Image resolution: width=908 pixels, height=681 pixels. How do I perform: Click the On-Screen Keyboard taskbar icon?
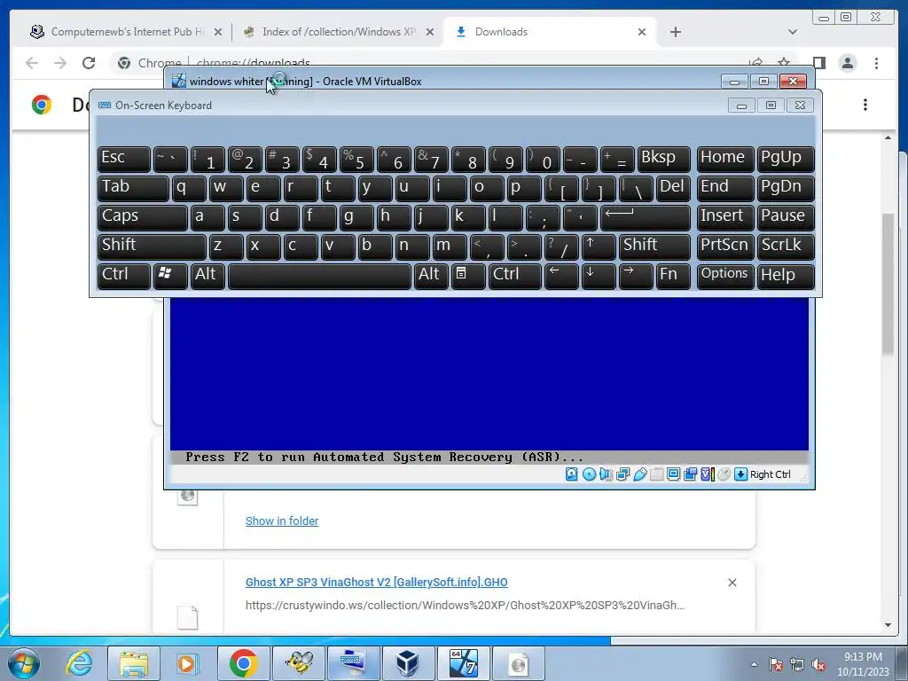pos(353,663)
